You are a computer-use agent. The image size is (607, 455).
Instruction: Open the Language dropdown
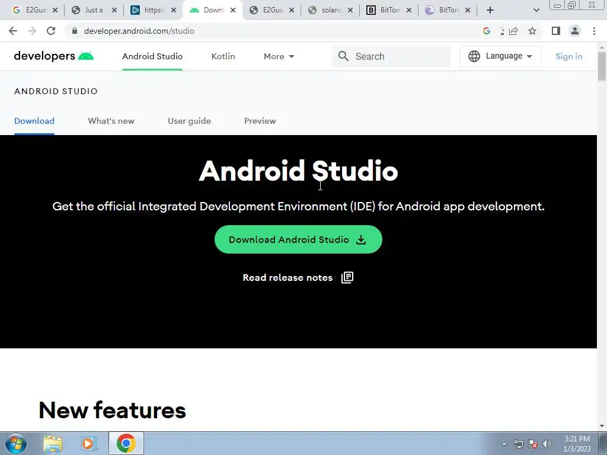point(500,56)
